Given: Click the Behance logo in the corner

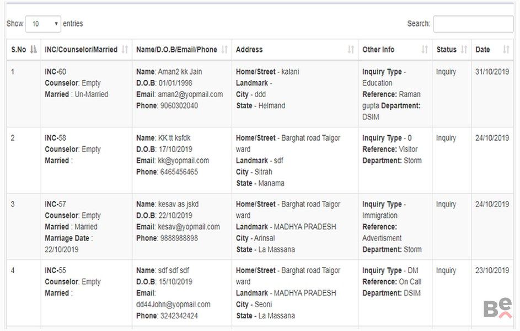Looking at the screenshot, I should pyautogui.click(x=497, y=308).
